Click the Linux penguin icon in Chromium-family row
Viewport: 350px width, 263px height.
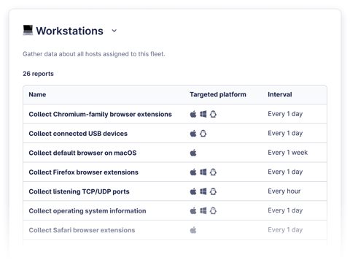(213, 114)
